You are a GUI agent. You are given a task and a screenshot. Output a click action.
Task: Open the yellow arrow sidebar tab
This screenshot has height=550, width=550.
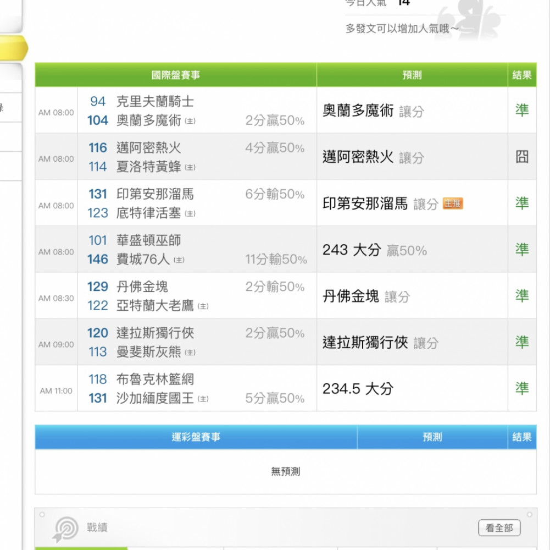[13, 48]
